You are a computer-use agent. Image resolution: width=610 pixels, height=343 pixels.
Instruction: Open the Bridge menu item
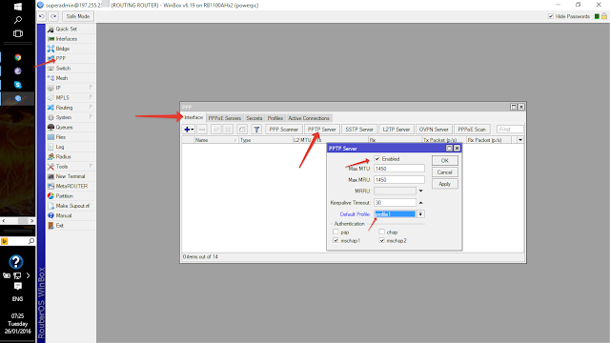pyautogui.click(x=62, y=49)
